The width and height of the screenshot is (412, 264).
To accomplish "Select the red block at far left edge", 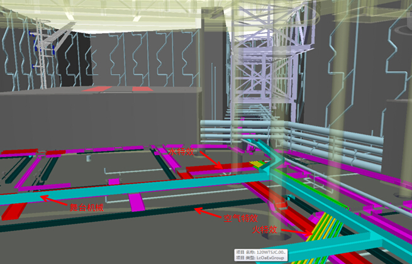I will pyautogui.click(x=9, y=211).
